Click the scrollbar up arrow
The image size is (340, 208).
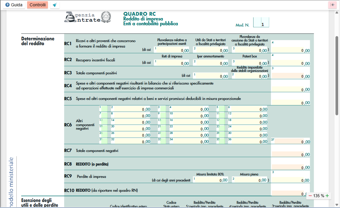click(x=337, y=12)
